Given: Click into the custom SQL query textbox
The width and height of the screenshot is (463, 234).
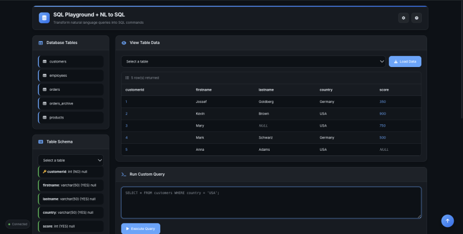Looking at the screenshot, I should [271, 202].
